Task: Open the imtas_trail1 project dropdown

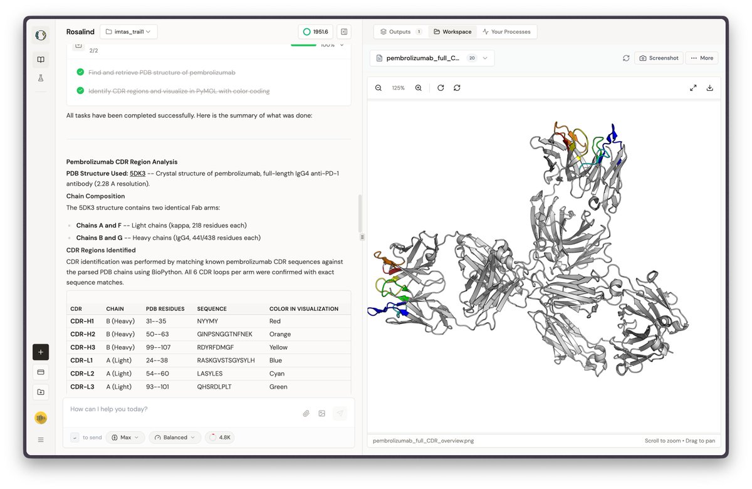Action: [128, 31]
